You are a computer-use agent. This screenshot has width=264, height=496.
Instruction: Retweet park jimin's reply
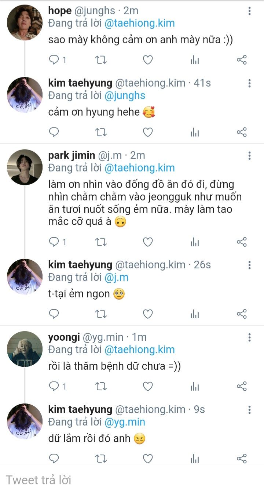tap(101, 242)
